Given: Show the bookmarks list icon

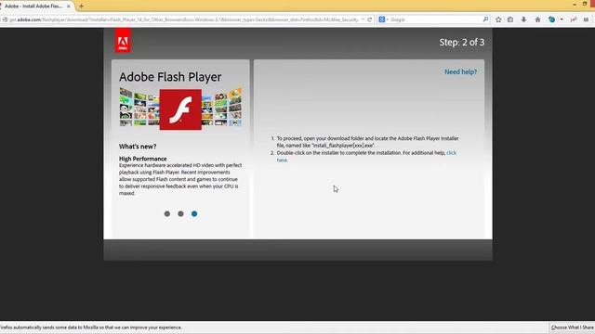Looking at the screenshot, I should tap(510, 19).
